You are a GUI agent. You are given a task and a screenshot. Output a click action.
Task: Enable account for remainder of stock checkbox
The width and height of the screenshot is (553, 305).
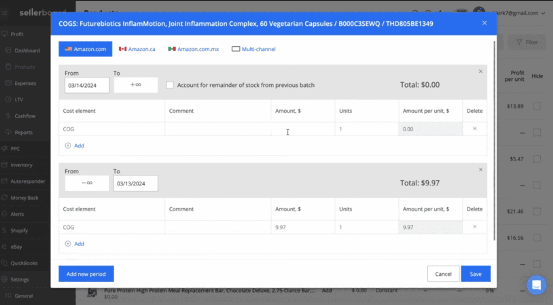click(170, 85)
